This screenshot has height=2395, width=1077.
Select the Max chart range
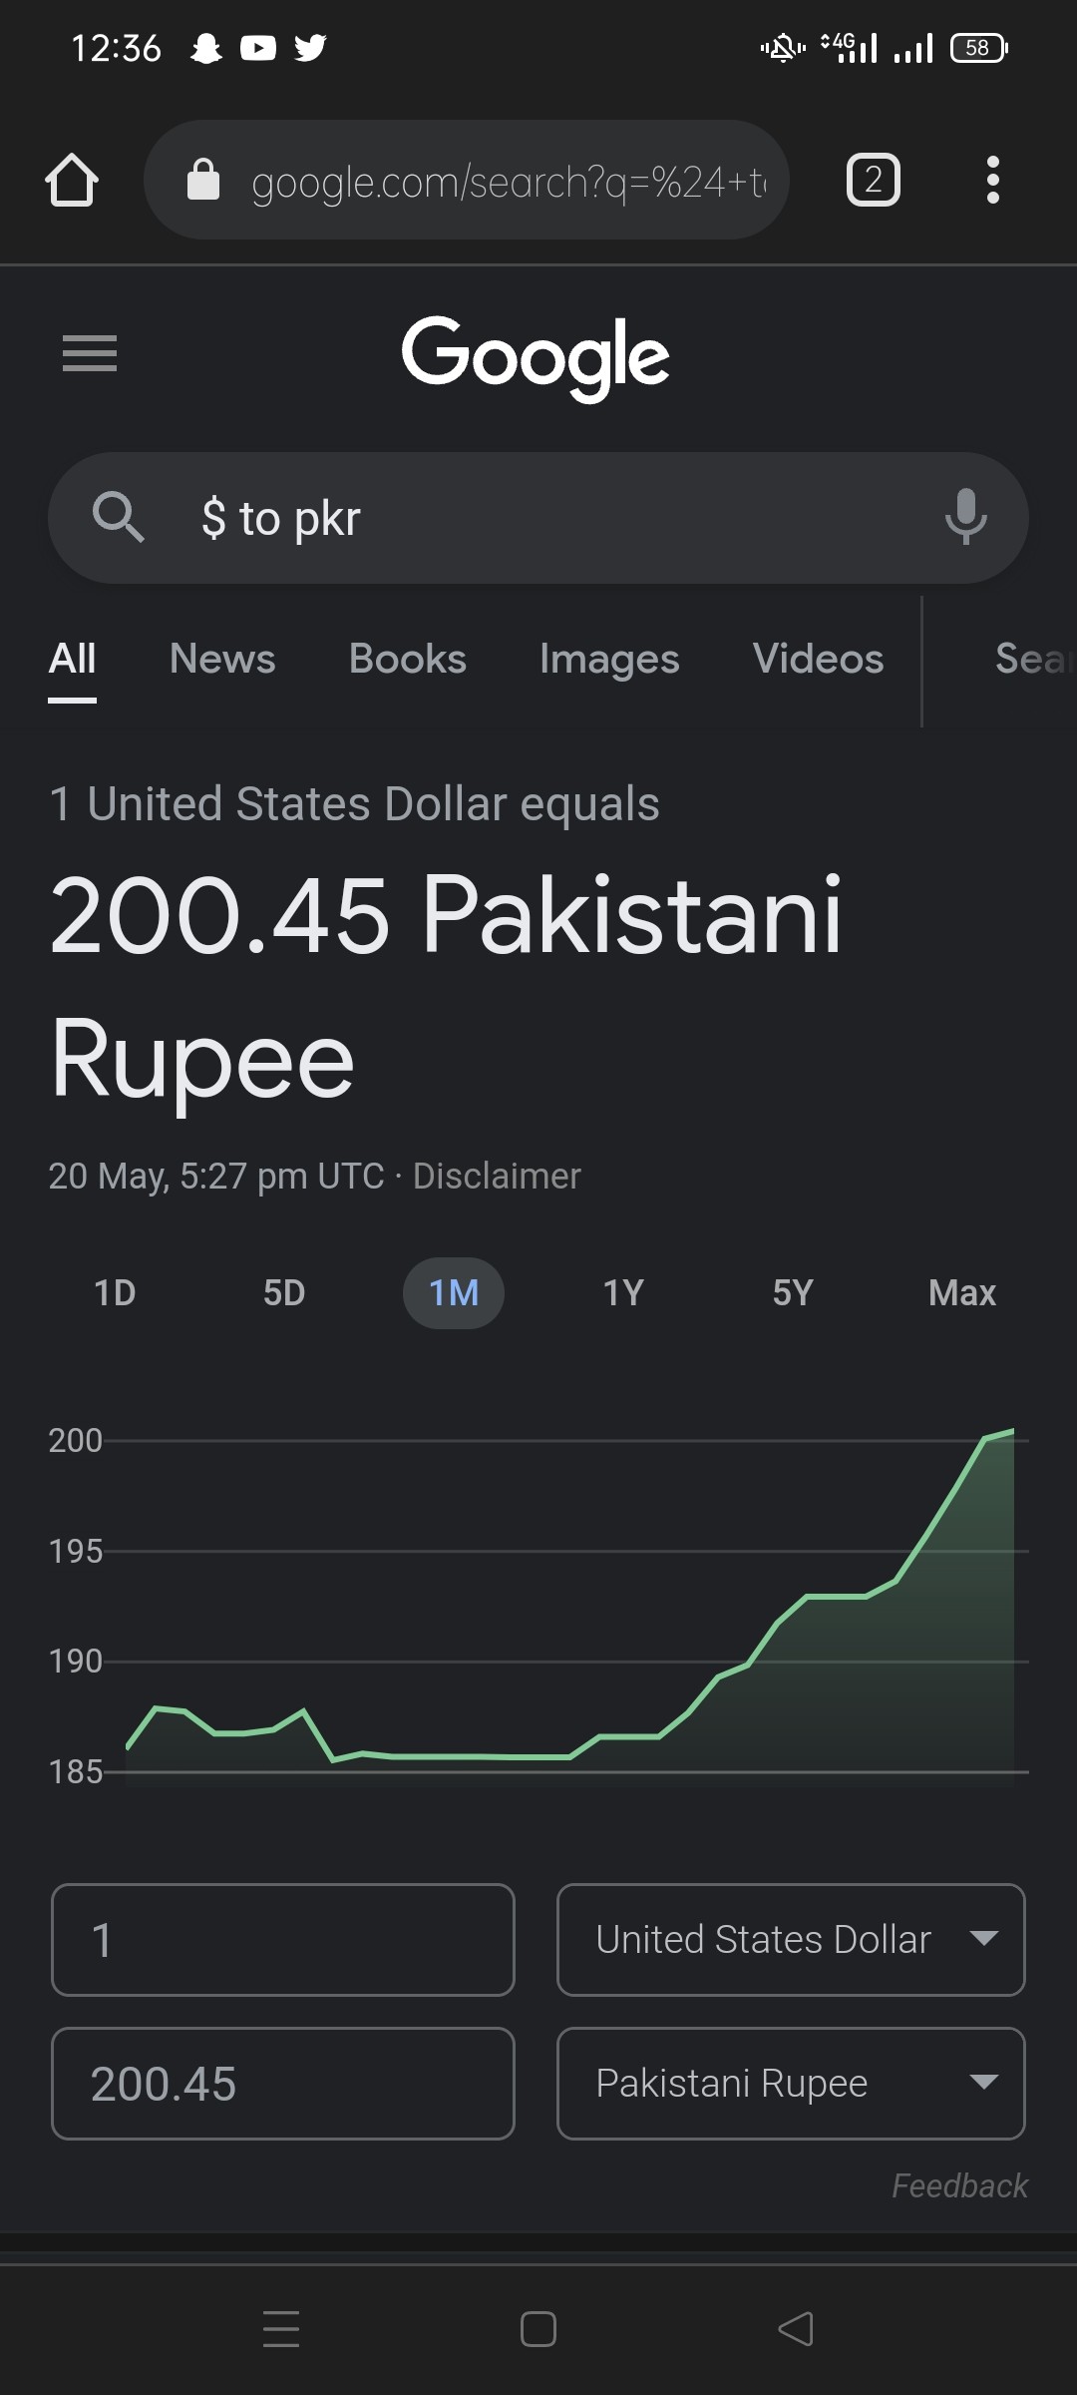click(962, 1293)
